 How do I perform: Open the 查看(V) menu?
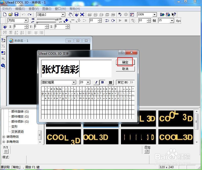[x=33, y=9]
